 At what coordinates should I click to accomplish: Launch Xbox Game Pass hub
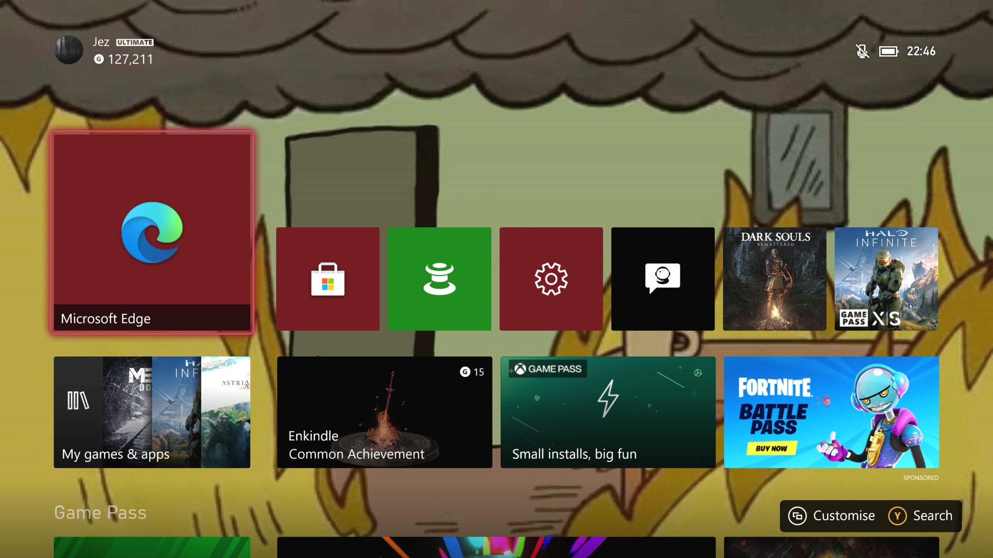(439, 278)
